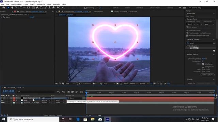Image resolution: width=218 pixels, height=122 pixels.
Task: Select the Brush tool
Action: click(46, 7)
